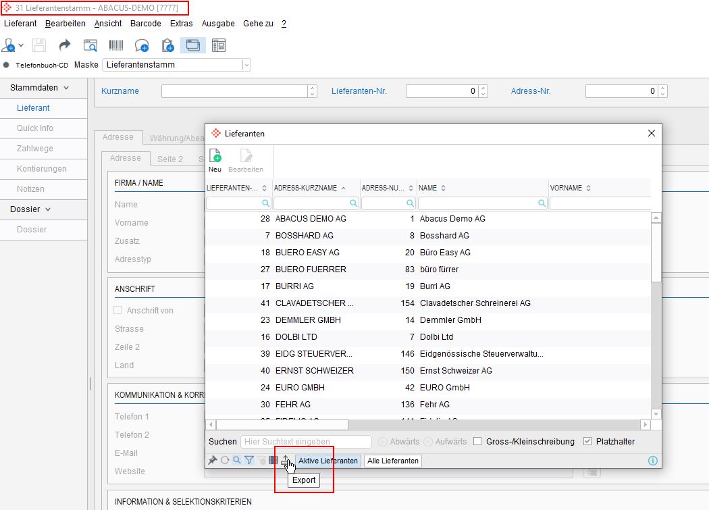Open the Maske Lieferantenstamm combo box
Screen dimensions: 709x510
point(176,65)
